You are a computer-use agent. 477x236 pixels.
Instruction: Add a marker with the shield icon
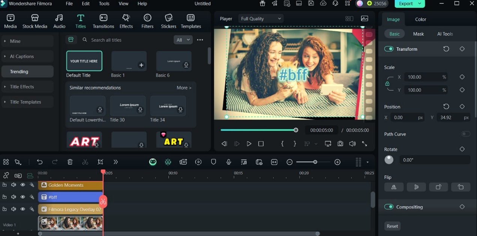coord(214,162)
